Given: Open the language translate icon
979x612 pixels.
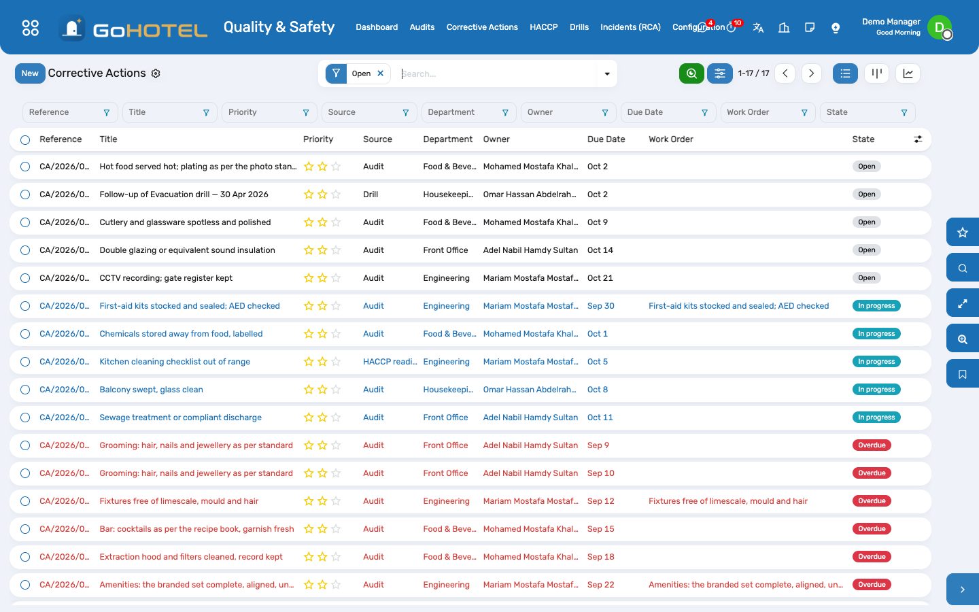Looking at the screenshot, I should click(758, 27).
